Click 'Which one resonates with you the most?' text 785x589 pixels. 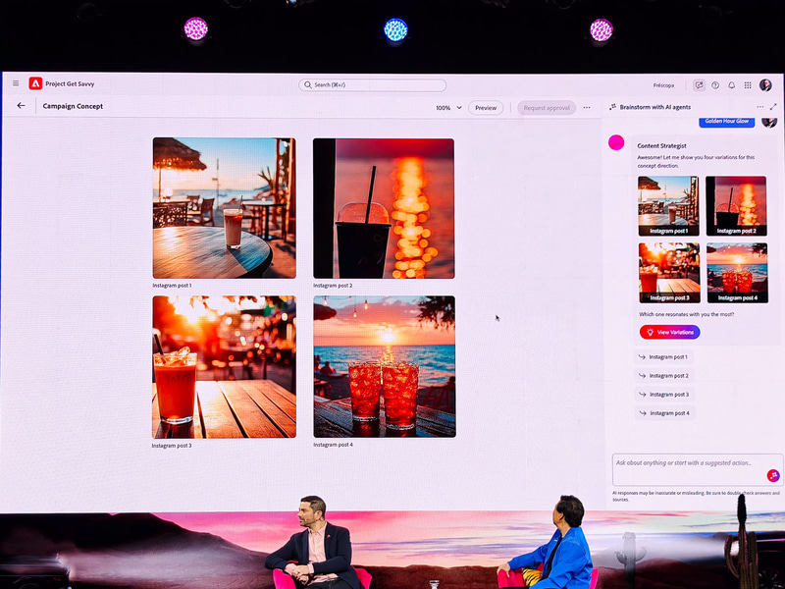pos(686,314)
